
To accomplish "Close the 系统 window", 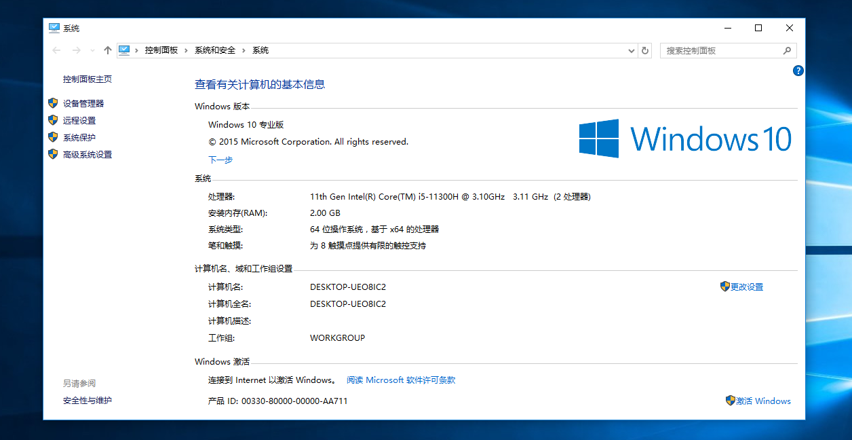I will pos(790,28).
